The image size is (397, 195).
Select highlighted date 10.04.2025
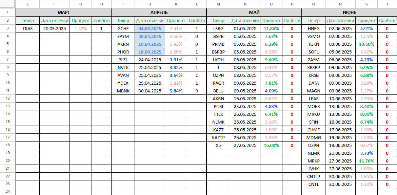pos(150,44)
